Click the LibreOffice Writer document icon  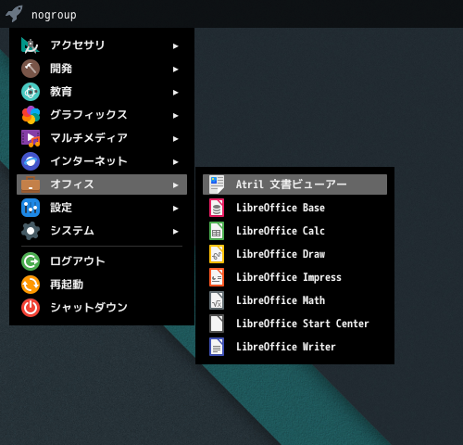coord(217,347)
